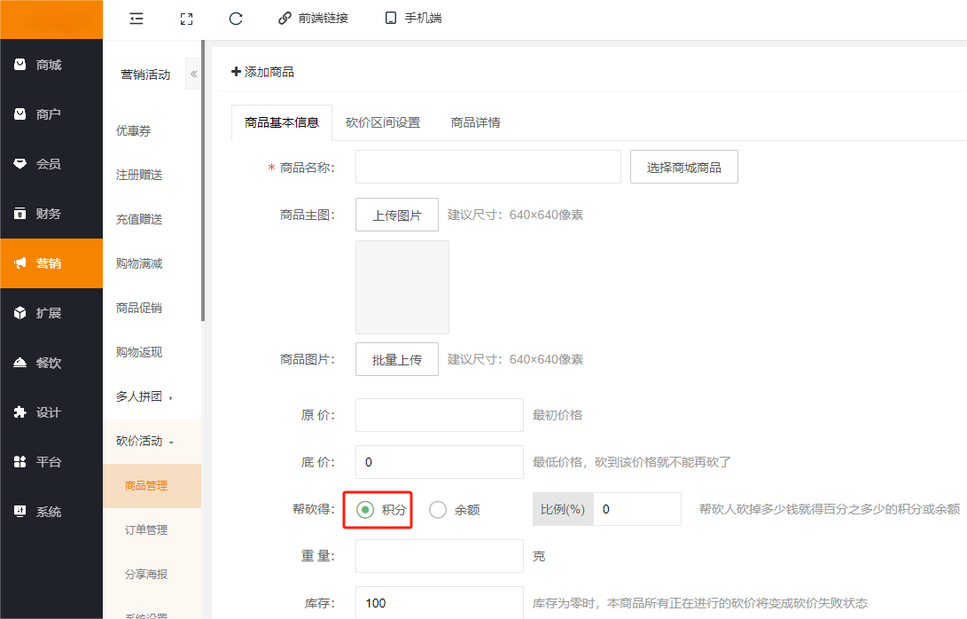Select the 积分 radio option
967x619 pixels.
pyautogui.click(x=365, y=510)
